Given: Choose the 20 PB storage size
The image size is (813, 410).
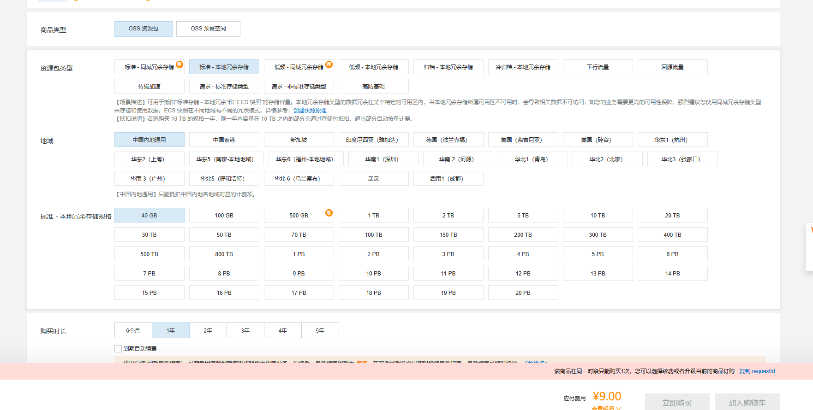Looking at the screenshot, I should tap(523, 293).
